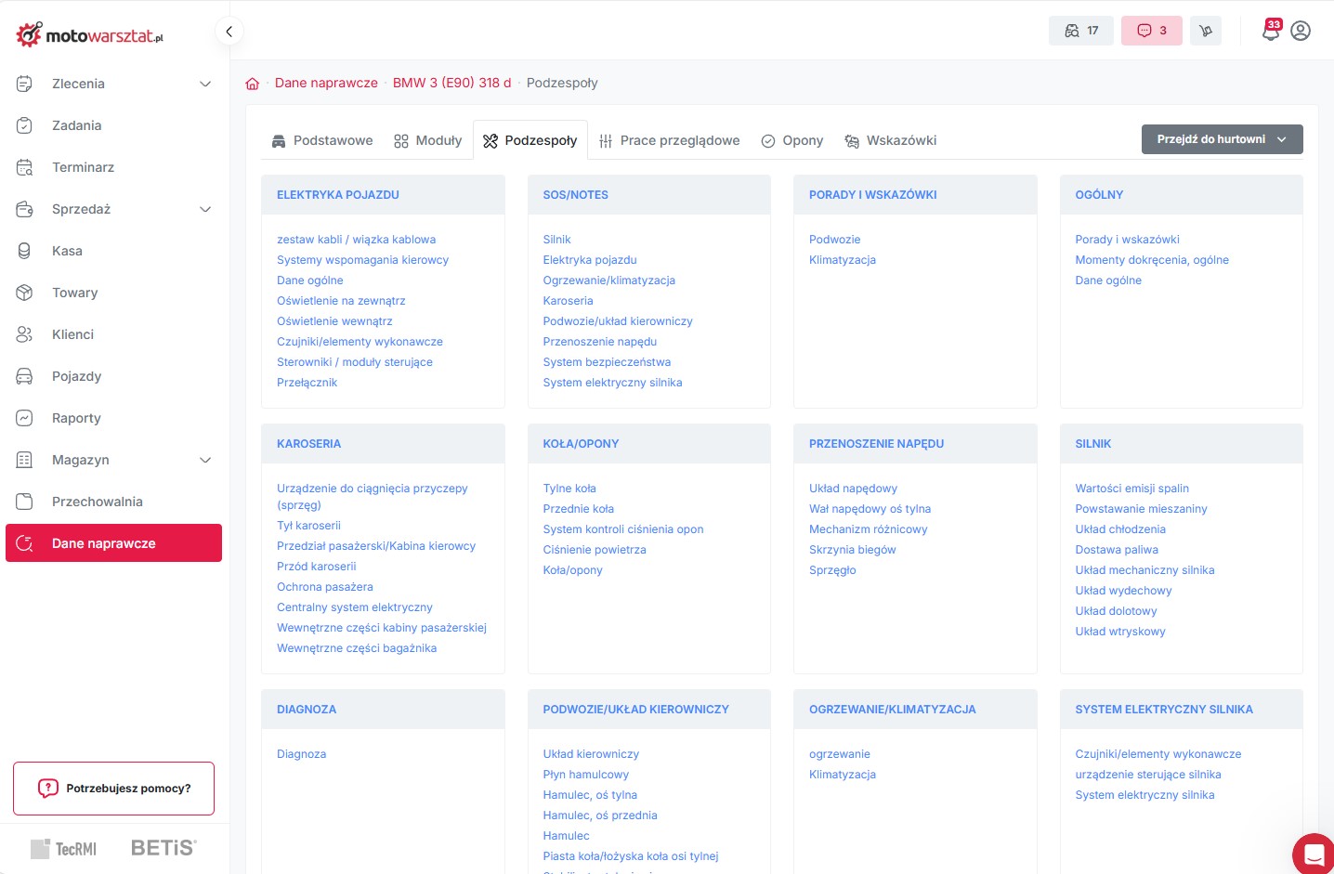Switch to the Moduły tab
The image size is (1334, 874).
427,140
